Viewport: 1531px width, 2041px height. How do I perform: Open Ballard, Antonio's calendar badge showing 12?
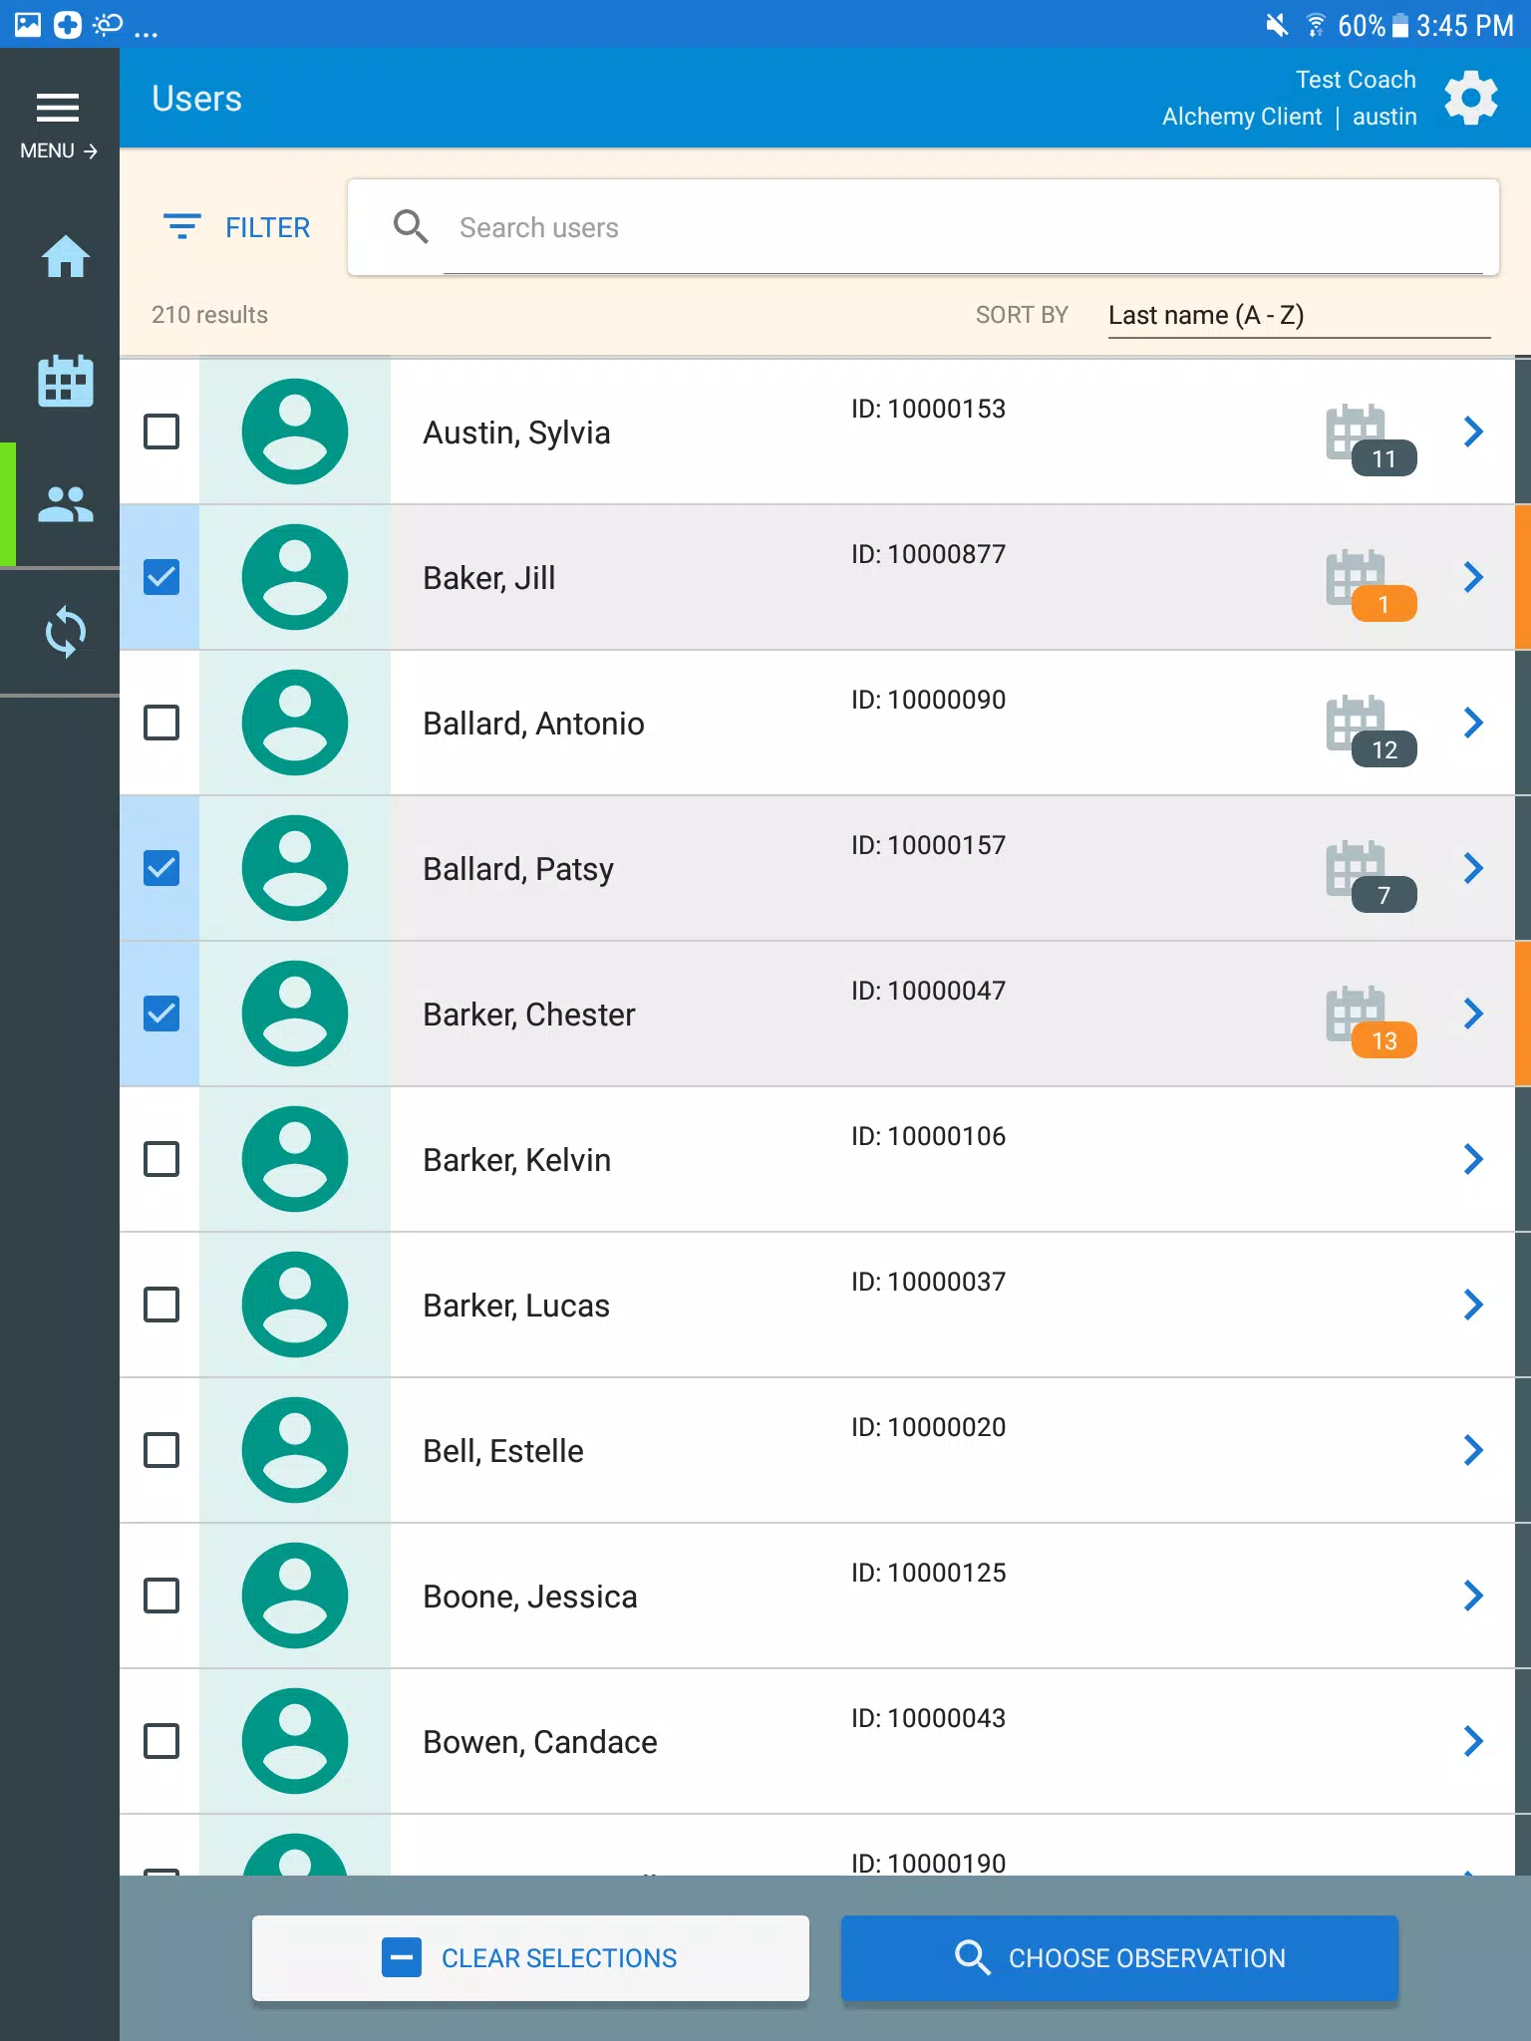1371,730
